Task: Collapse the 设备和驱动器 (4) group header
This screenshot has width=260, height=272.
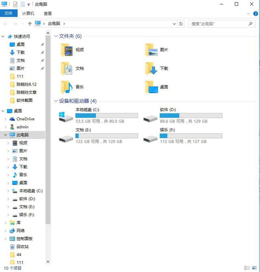Action: point(56,101)
